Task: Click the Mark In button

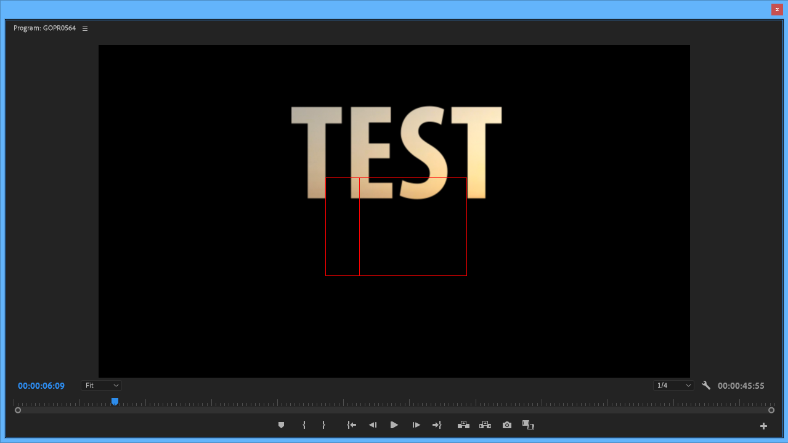Action: click(x=304, y=425)
